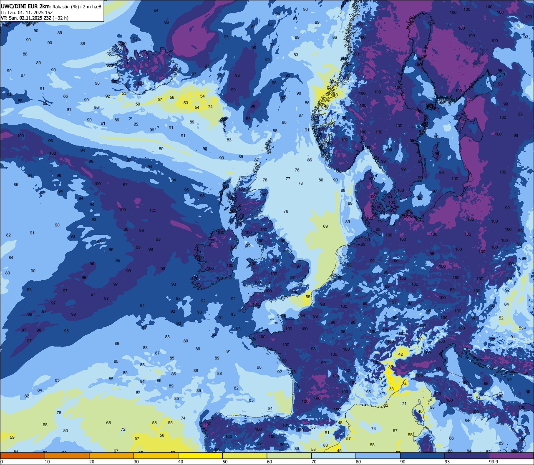Click the 'VT: Sun. 02.11.2025 23Z (+32 h)' line

click(x=35, y=18)
